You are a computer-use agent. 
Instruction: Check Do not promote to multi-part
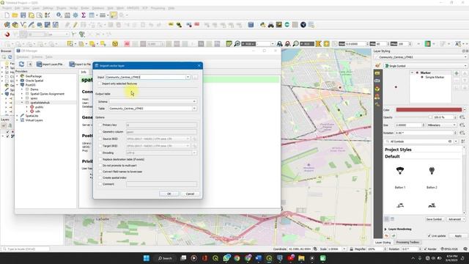pyautogui.click(x=100, y=166)
